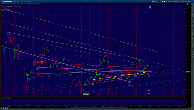Click the horizontal time scrollbar thumb
Screen dimensions: 194x110
click(x=99, y=108)
